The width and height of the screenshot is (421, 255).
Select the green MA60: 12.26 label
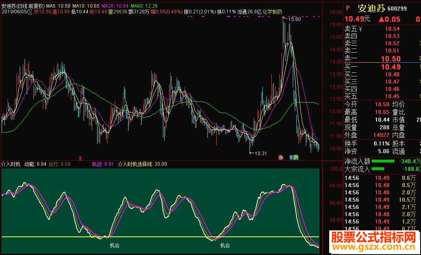point(144,6)
